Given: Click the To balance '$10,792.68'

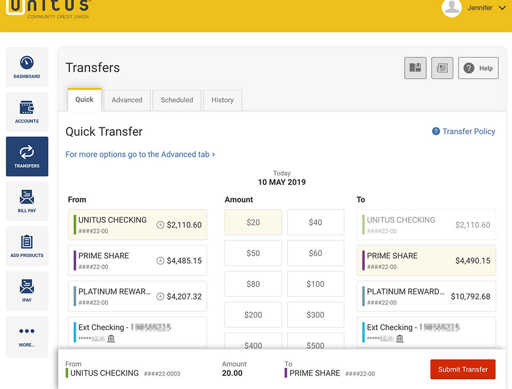Looking at the screenshot, I should [470, 296].
